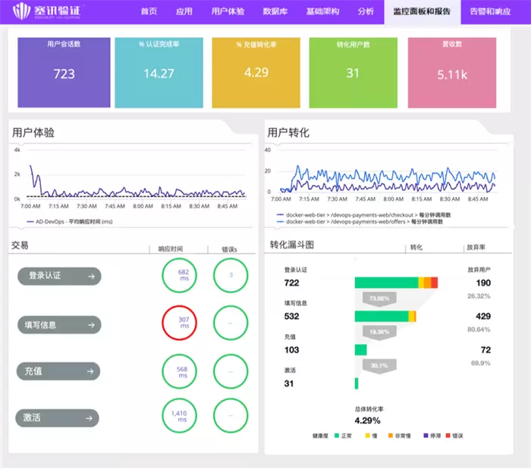Screen dimensions: 531x469
Task: Click the 682 ms response time circle
Action: [x=183, y=276]
